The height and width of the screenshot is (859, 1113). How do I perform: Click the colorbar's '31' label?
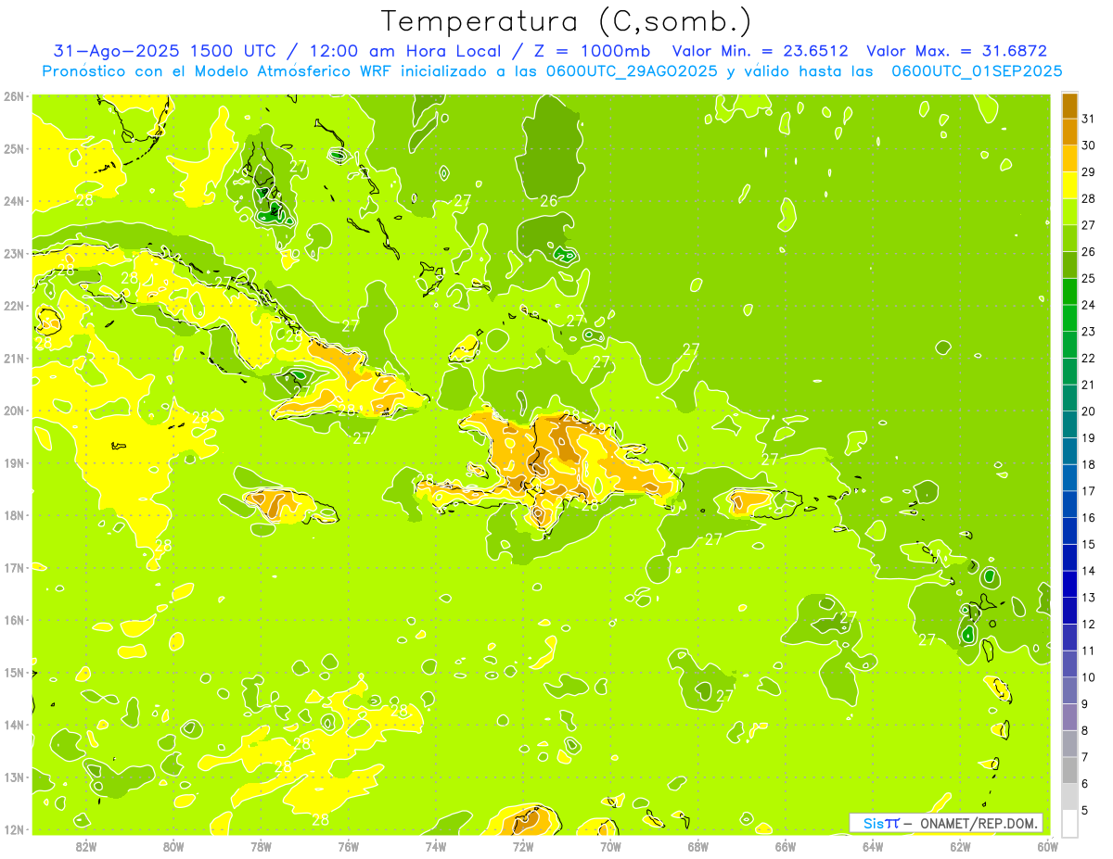coord(1088,119)
